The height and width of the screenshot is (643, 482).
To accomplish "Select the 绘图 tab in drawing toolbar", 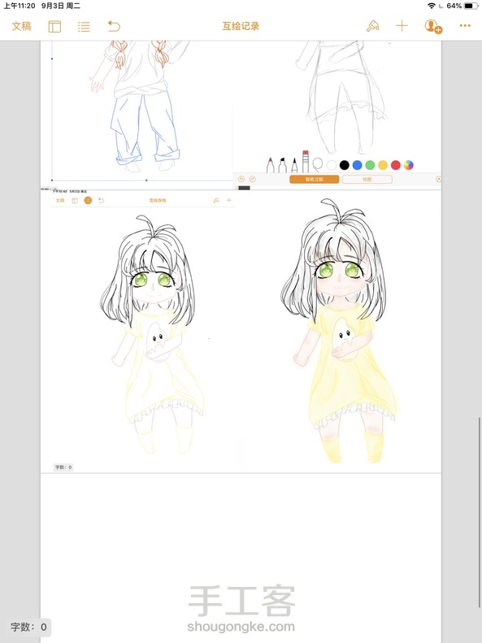I will coord(367,179).
